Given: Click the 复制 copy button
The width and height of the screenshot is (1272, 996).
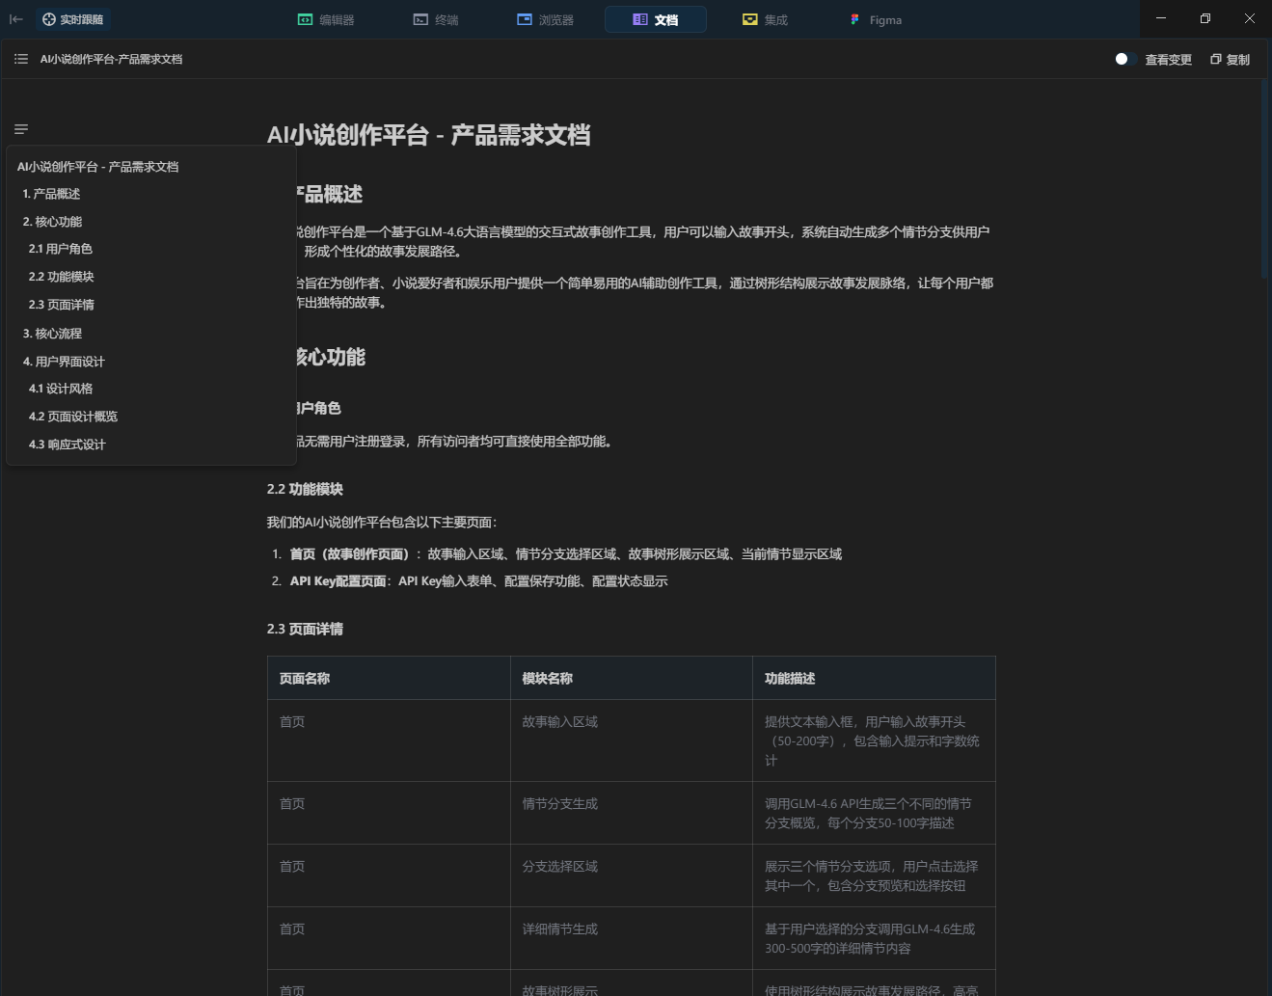Looking at the screenshot, I should 1231,59.
